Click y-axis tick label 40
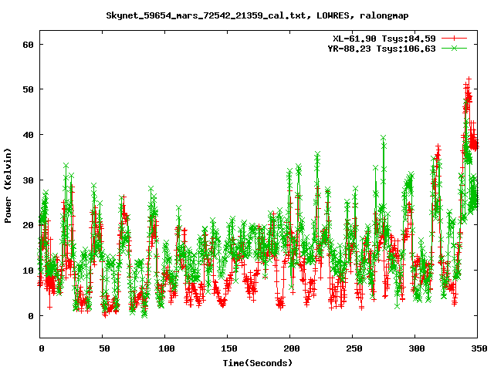 pos(28,135)
